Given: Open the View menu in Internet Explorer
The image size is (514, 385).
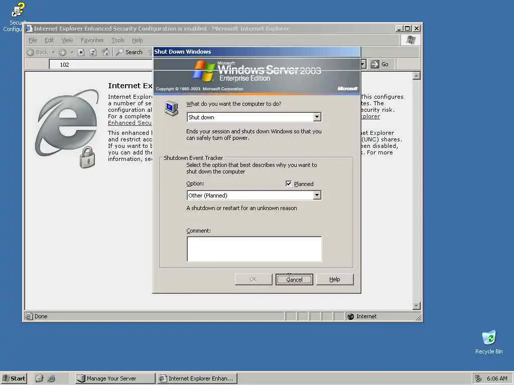Looking at the screenshot, I should coord(67,40).
